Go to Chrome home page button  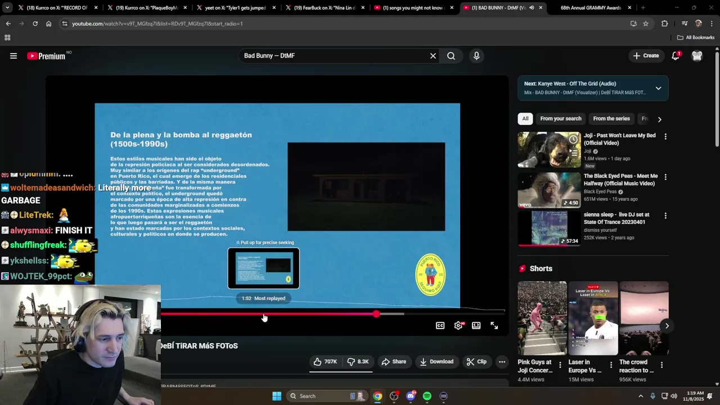[x=48, y=24]
